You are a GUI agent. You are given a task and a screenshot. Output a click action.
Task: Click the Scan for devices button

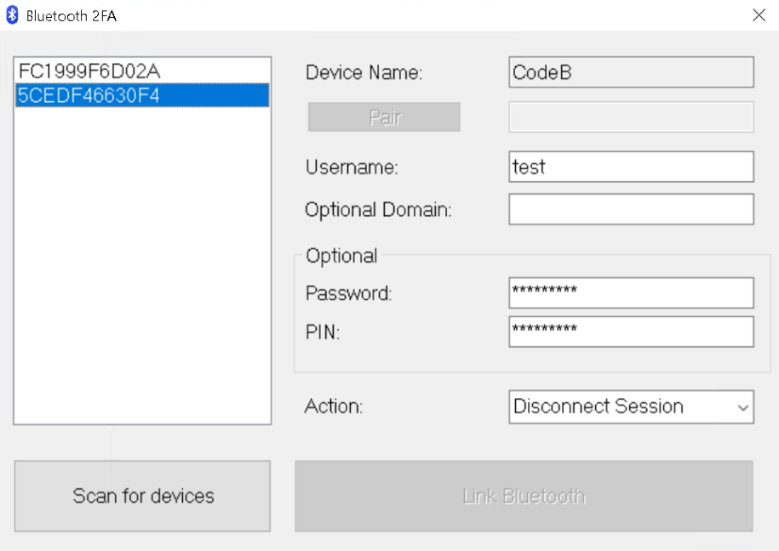coord(141,496)
